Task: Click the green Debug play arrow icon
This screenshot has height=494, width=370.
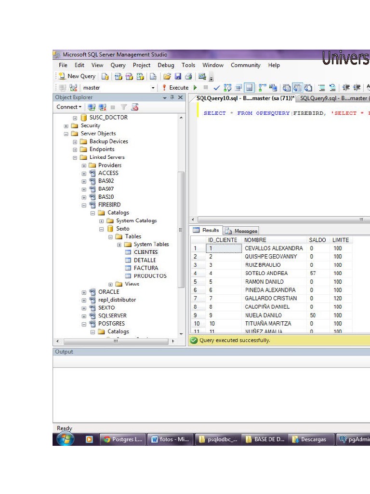Action: [195, 88]
